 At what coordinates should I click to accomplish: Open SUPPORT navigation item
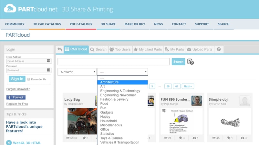(x=202, y=24)
